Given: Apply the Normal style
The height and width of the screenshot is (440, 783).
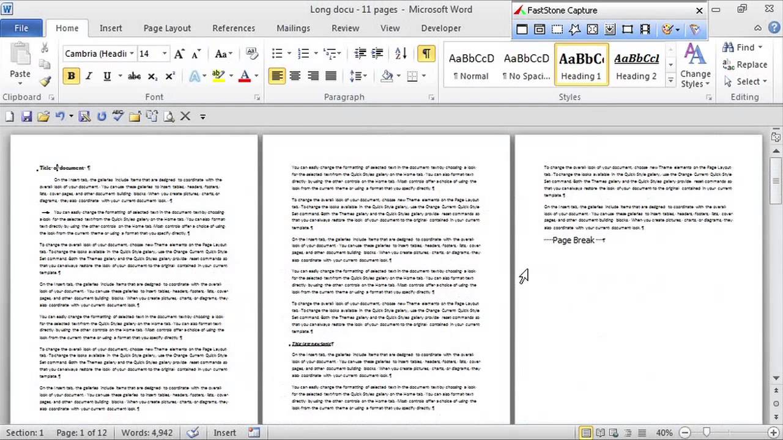Looking at the screenshot, I should coord(471,64).
